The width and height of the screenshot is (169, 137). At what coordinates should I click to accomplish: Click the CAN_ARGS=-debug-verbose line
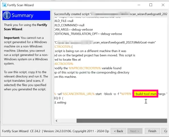point(73,30)
